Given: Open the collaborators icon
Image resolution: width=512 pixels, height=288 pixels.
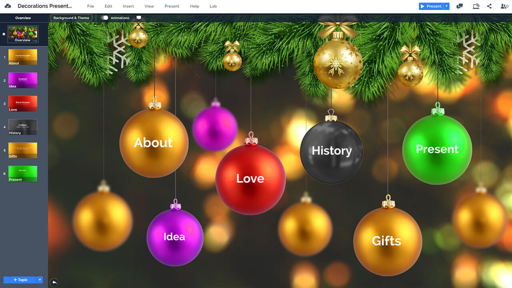Looking at the screenshot, I should coord(504,6).
